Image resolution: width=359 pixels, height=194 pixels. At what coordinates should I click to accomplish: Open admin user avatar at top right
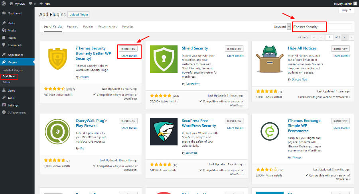pyautogui.click(x=355, y=4)
